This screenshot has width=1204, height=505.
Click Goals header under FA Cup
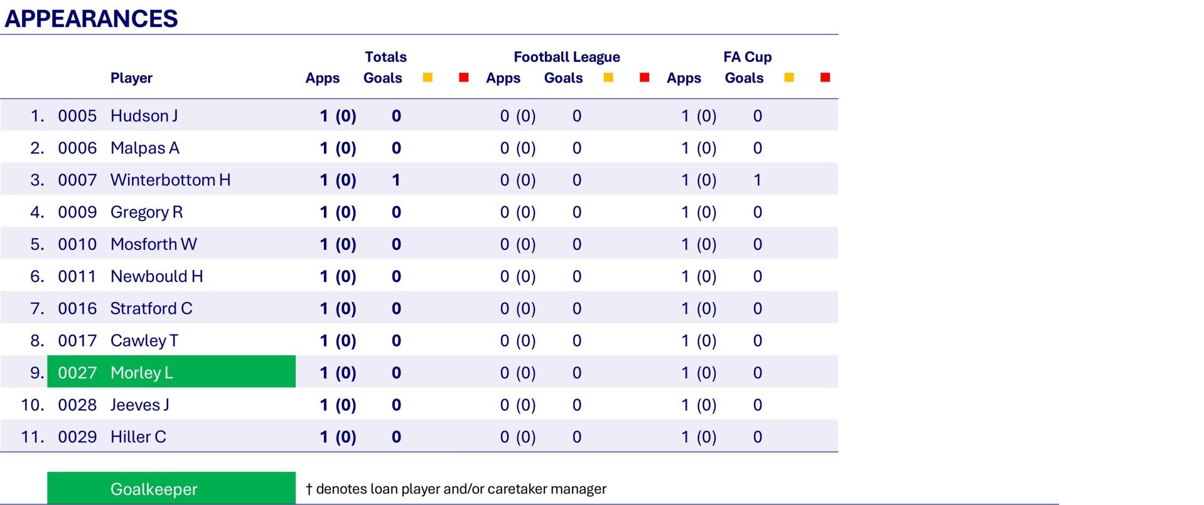(744, 78)
